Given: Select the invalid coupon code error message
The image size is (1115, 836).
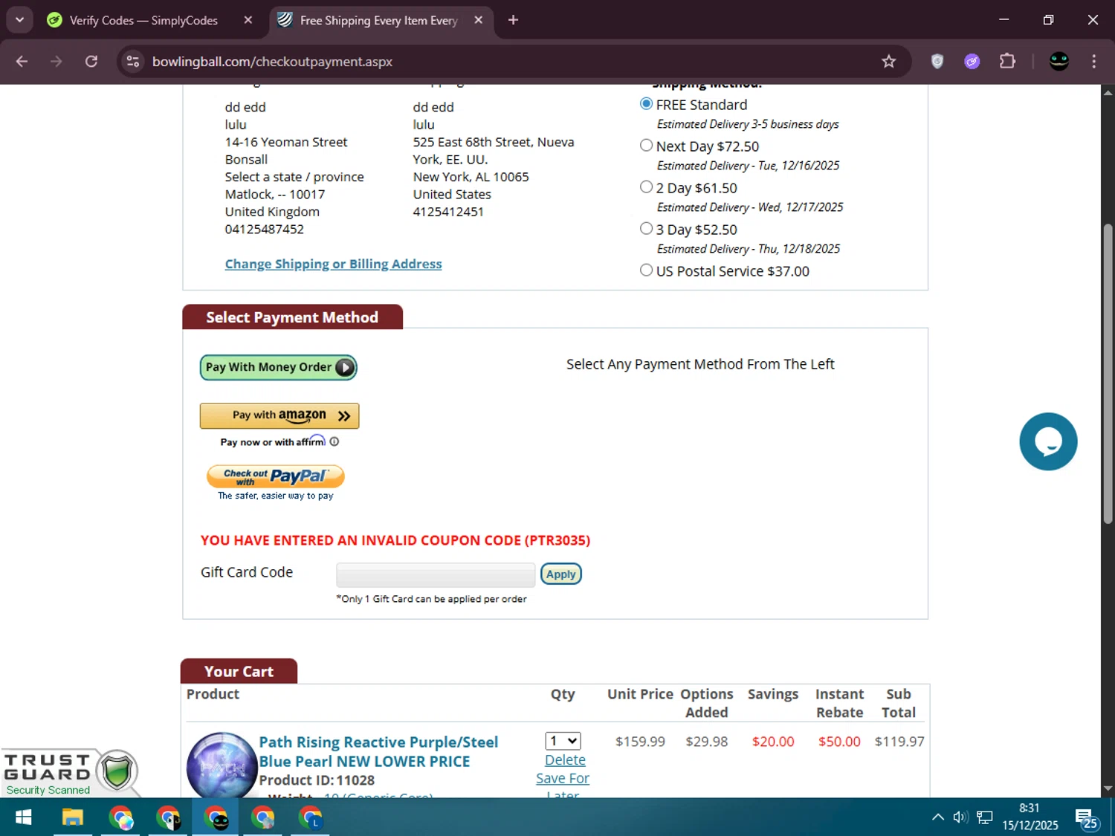Looking at the screenshot, I should [x=395, y=540].
